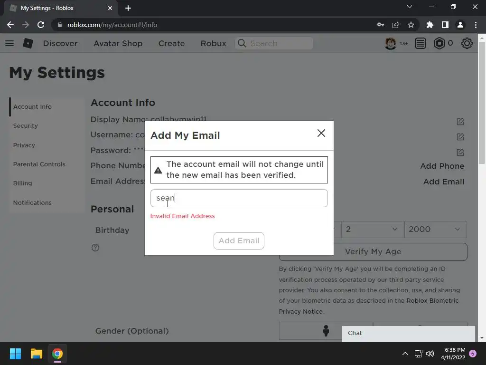
Task: Open the Chrome extensions puzzle icon
Action: pyautogui.click(x=430, y=25)
